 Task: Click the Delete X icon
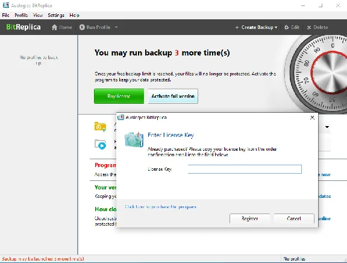tap(309, 28)
